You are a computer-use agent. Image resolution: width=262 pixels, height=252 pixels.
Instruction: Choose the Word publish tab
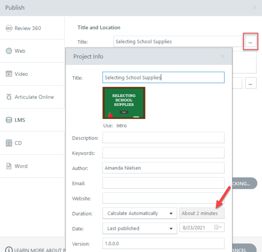pos(32,166)
